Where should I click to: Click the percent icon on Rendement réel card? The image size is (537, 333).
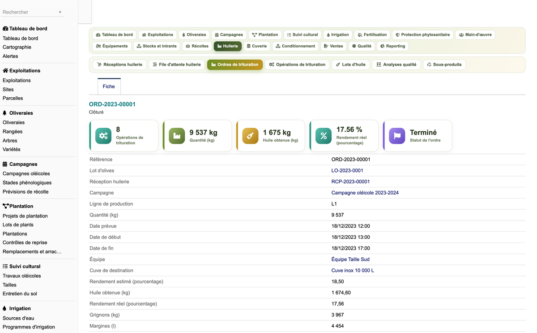click(324, 136)
